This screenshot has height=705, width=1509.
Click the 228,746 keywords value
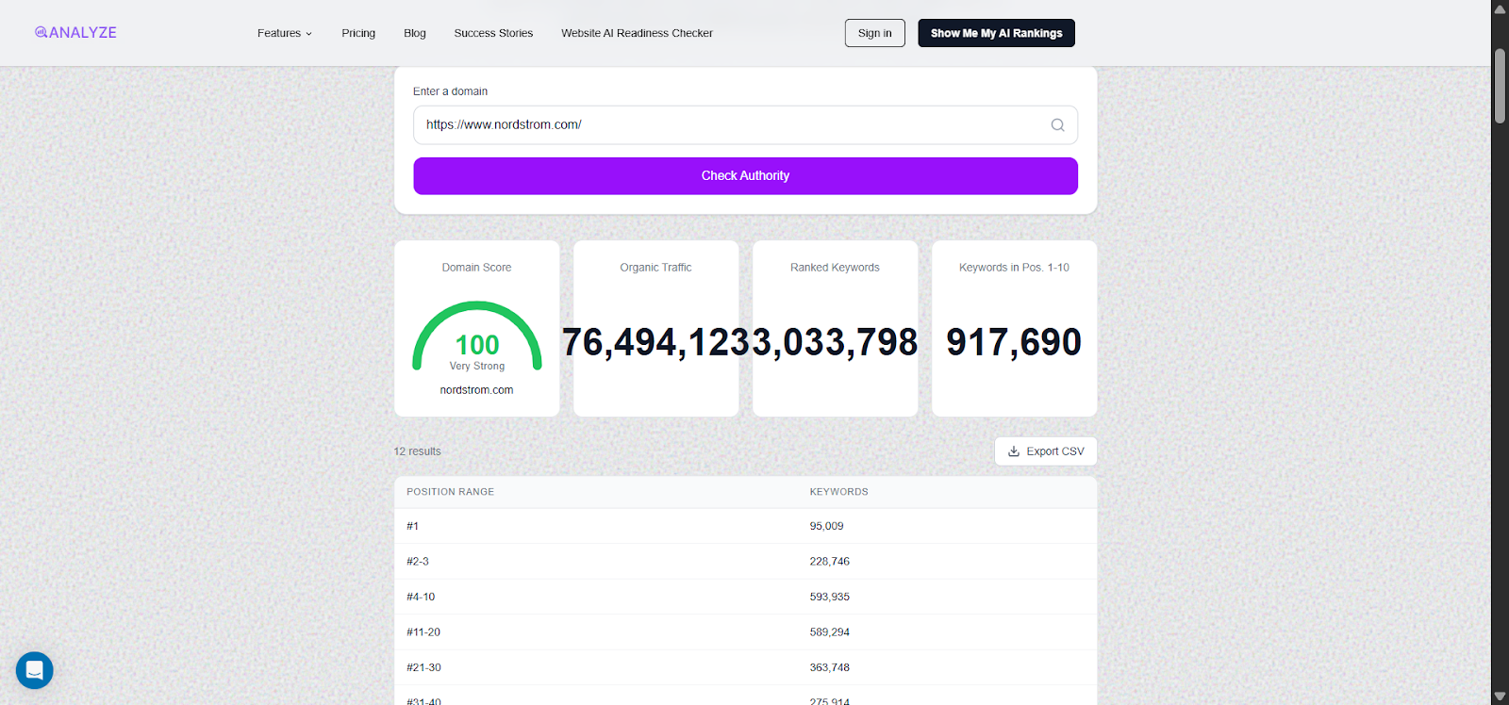[x=829, y=562]
